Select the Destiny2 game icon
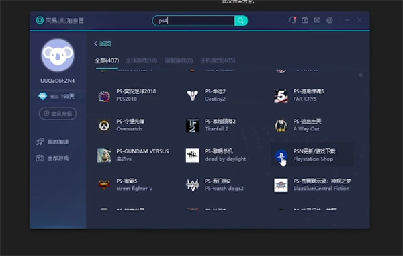 (x=193, y=95)
